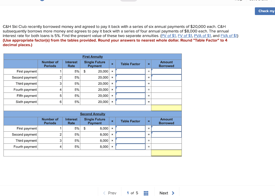Click the 8,000 value in Second Annuity Fourth payment row
This screenshot has height=196, width=275.
coord(104,147)
